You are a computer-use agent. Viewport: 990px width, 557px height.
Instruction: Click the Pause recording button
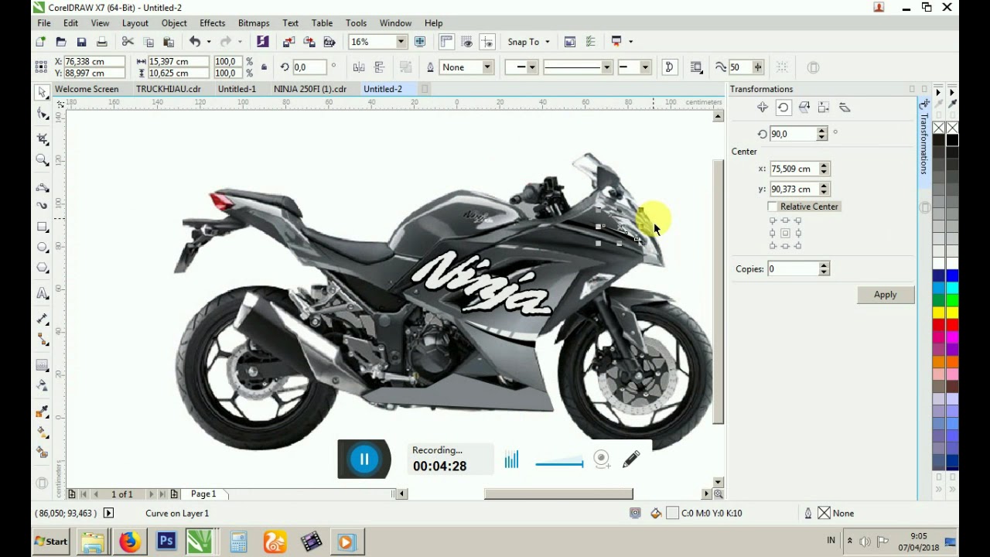pos(364,460)
